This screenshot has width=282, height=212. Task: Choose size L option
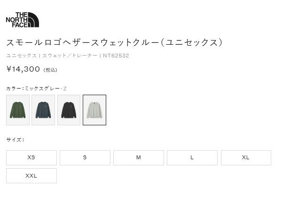click(x=192, y=158)
